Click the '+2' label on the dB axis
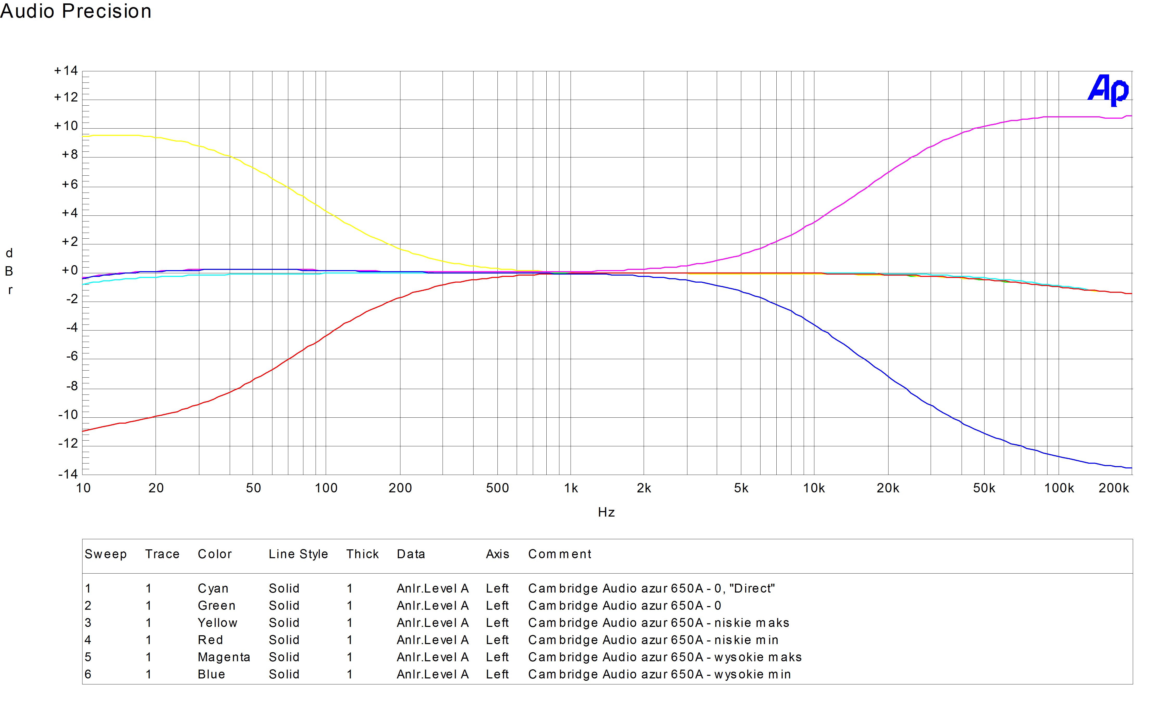This screenshot has height=712, width=1157. [x=70, y=241]
